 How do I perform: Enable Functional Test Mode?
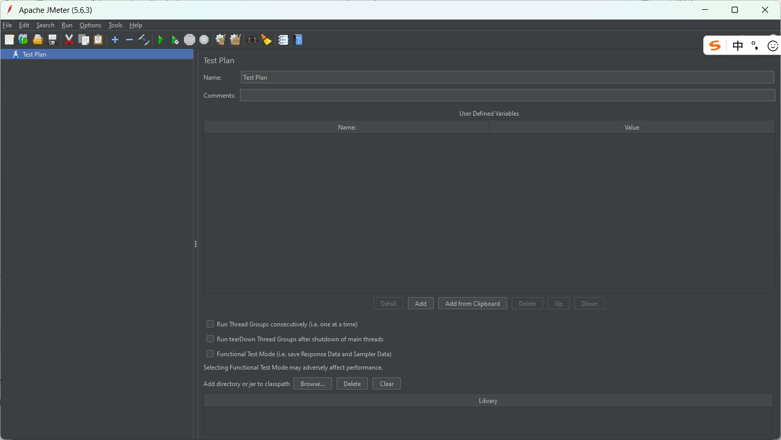coord(210,354)
